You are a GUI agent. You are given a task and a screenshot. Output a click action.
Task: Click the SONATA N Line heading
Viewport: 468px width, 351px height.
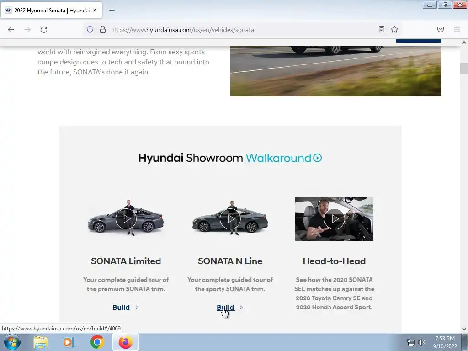pos(230,261)
